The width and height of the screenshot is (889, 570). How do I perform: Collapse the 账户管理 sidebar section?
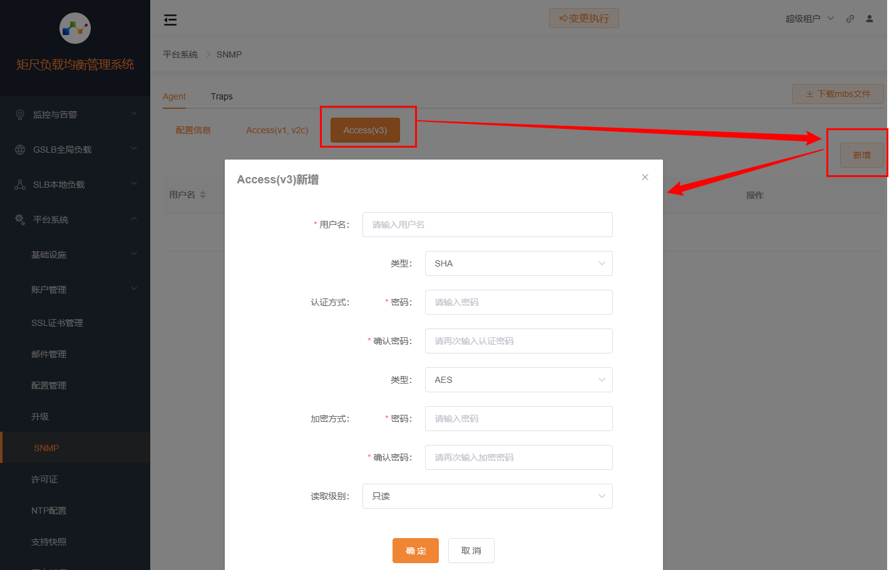pyautogui.click(x=49, y=289)
